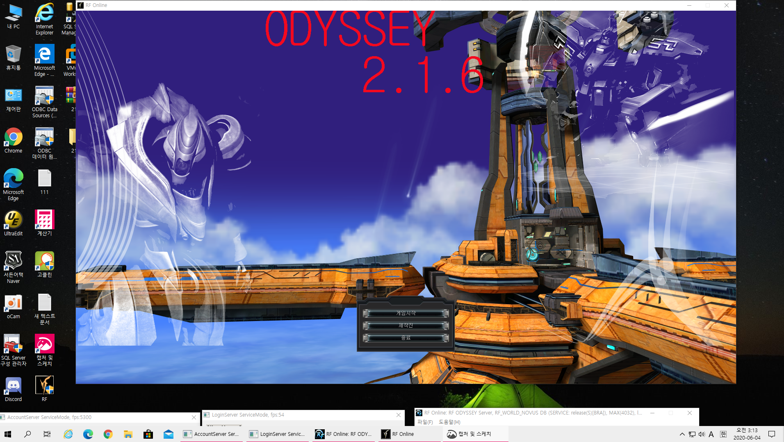Open the 제어판 control panel icon
This screenshot has width=784, height=442.
[13, 99]
